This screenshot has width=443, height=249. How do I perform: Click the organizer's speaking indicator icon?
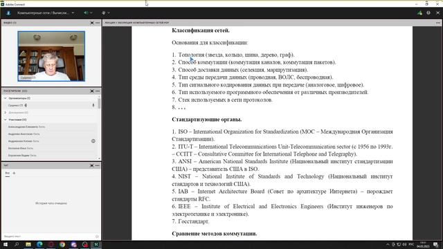click(x=26, y=105)
